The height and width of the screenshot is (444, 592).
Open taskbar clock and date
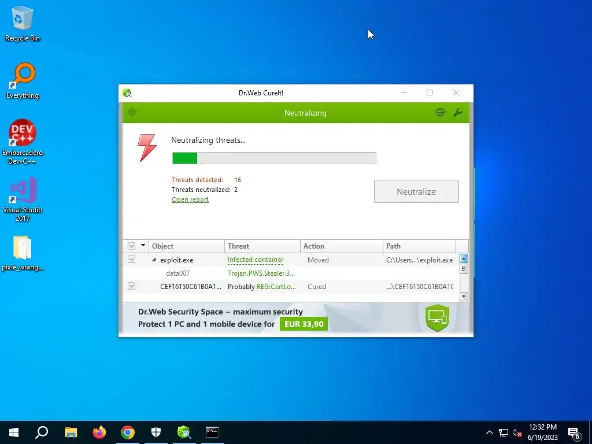click(x=542, y=432)
